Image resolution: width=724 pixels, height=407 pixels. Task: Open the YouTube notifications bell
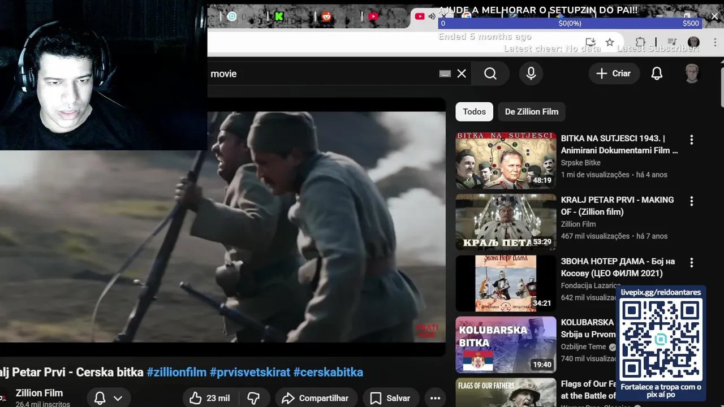[x=657, y=73]
